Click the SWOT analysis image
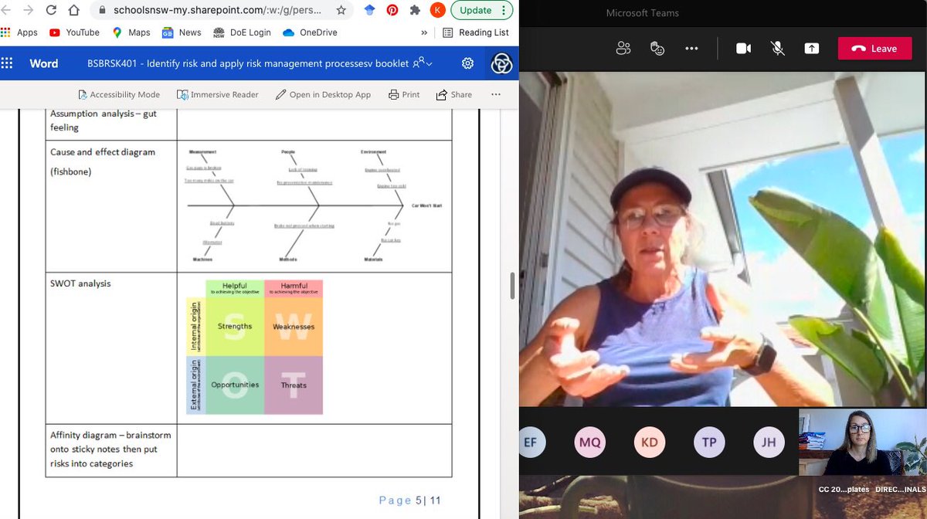 (254, 347)
